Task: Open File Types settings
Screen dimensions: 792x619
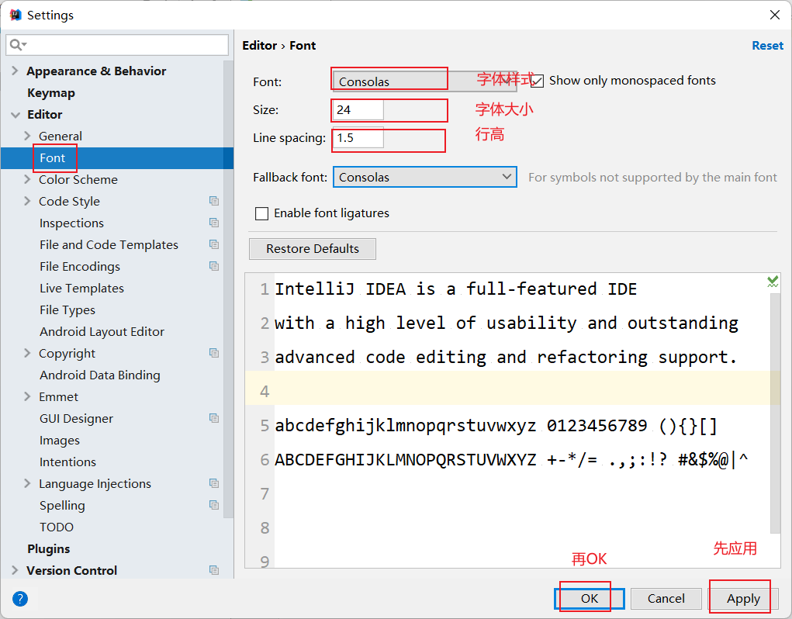Action: 67,310
